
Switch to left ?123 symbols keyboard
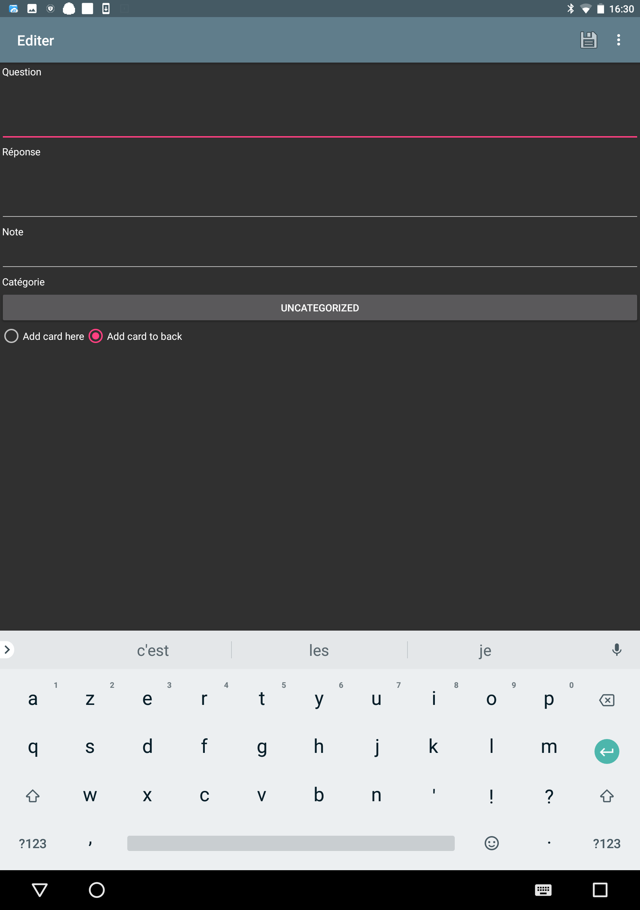click(32, 844)
